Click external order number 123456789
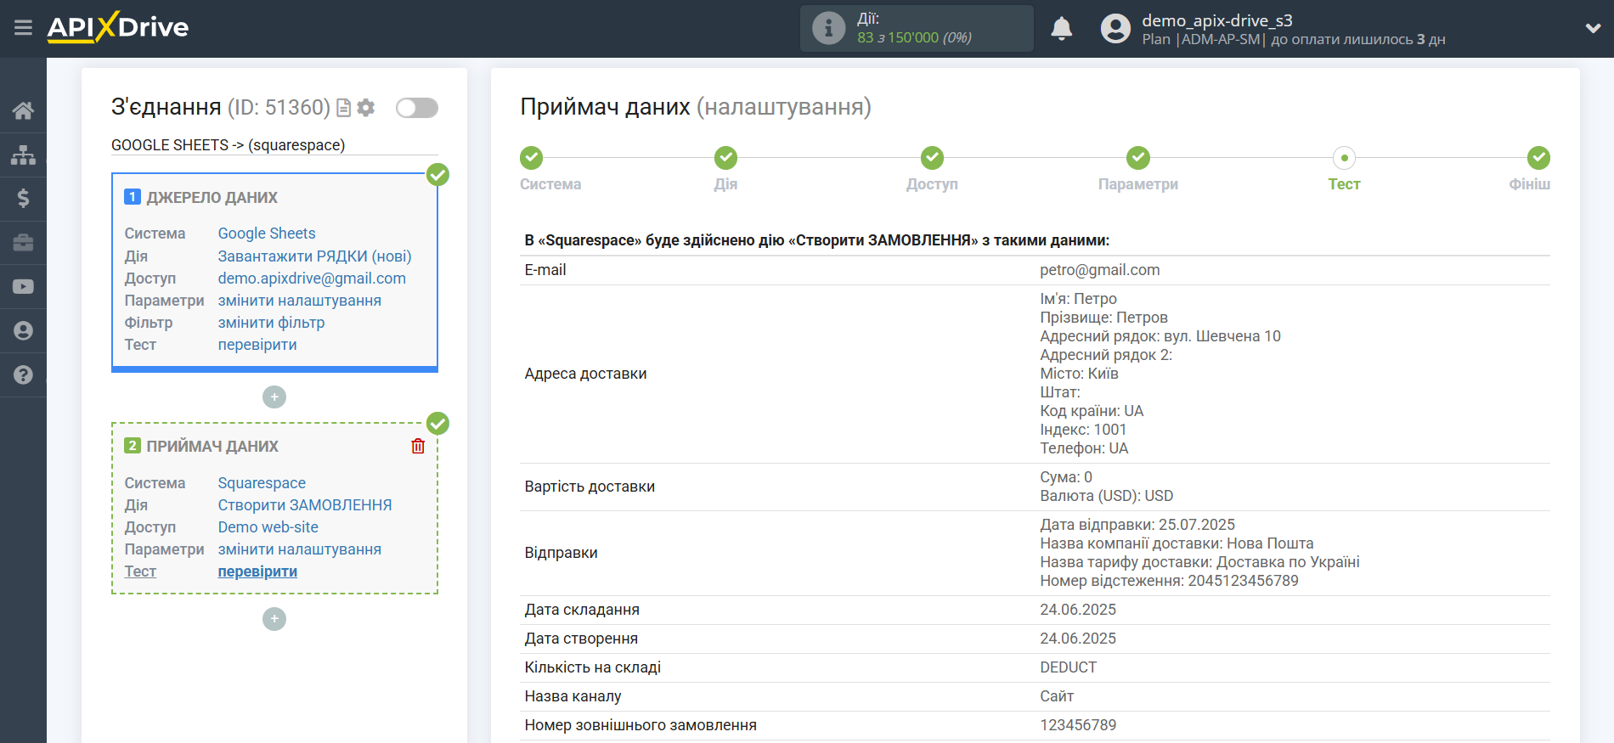 point(1078,725)
